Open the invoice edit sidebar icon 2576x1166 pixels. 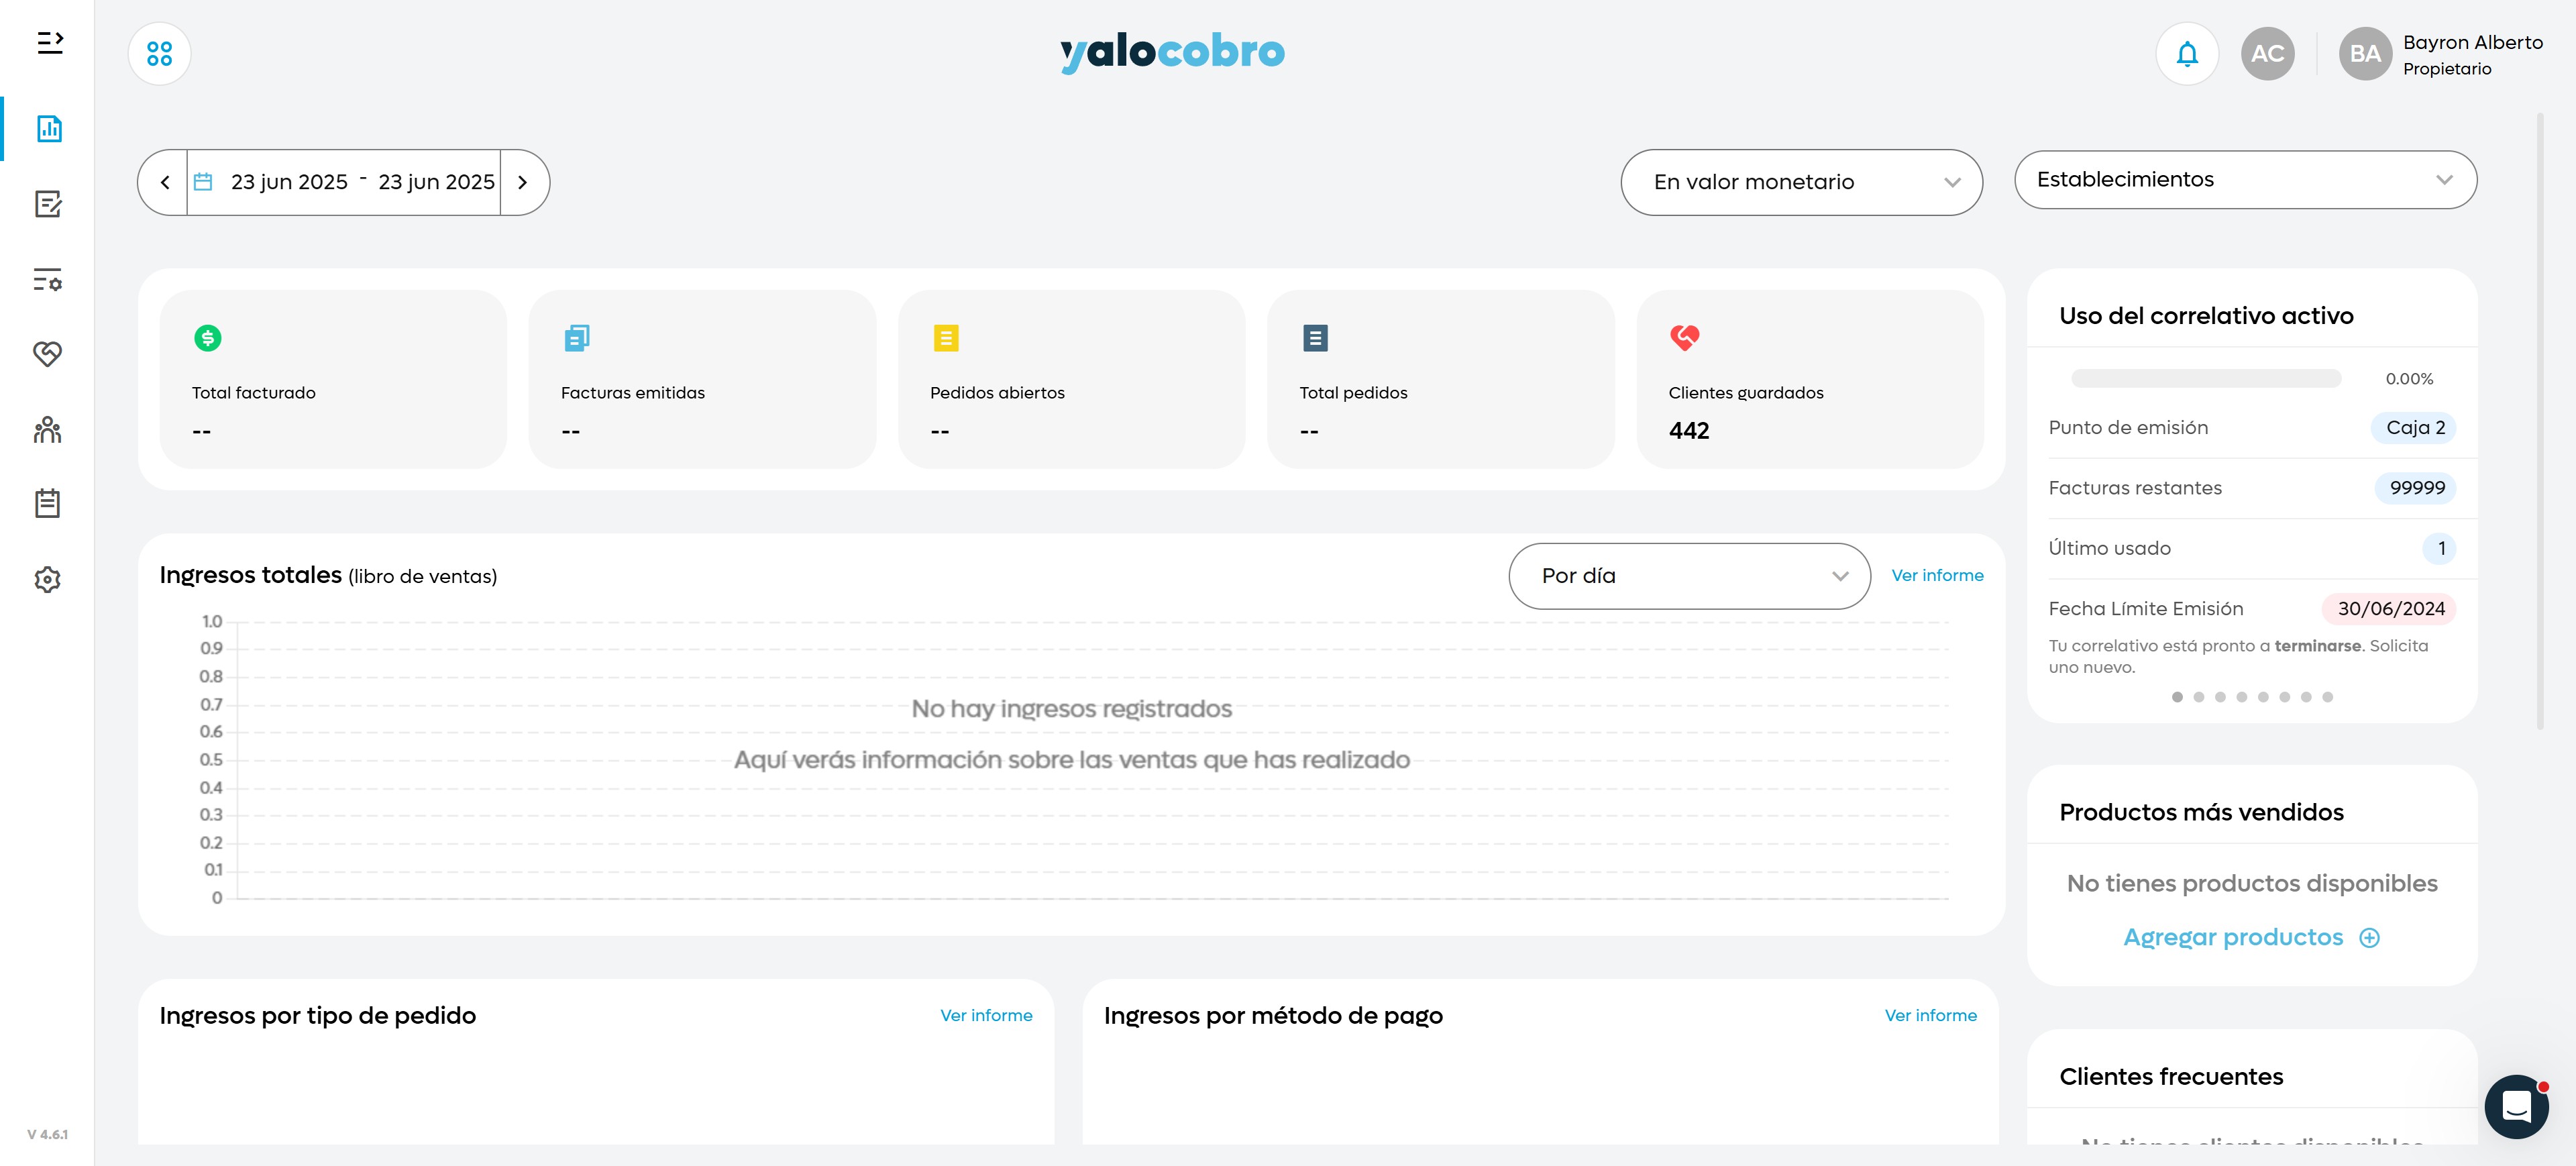pos(48,204)
